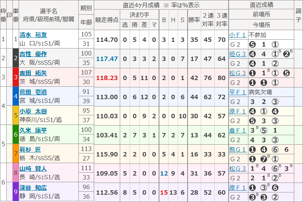The height and width of the screenshot is (202, 303).
Task: Select the score 114.70
Action: point(107,40)
